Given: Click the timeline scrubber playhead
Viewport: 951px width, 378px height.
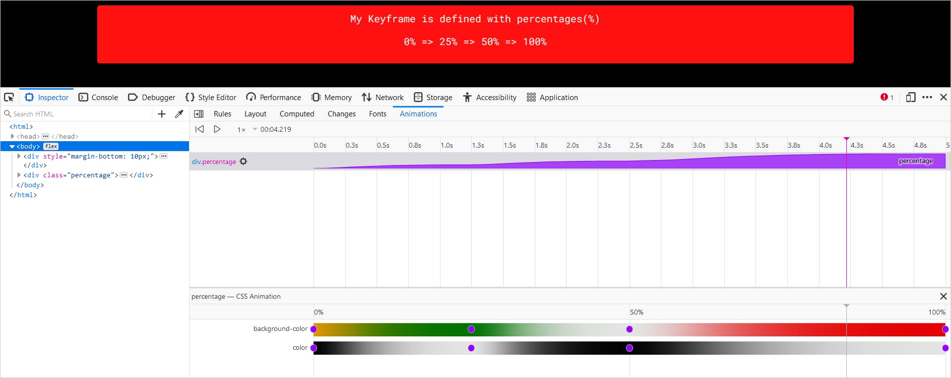Looking at the screenshot, I should pyautogui.click(x=846, y=139).
